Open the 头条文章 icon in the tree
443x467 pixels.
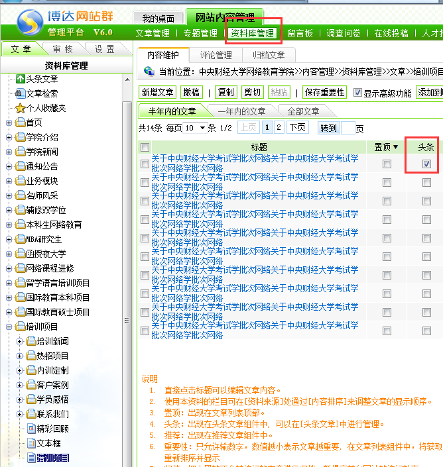[21, 79]
